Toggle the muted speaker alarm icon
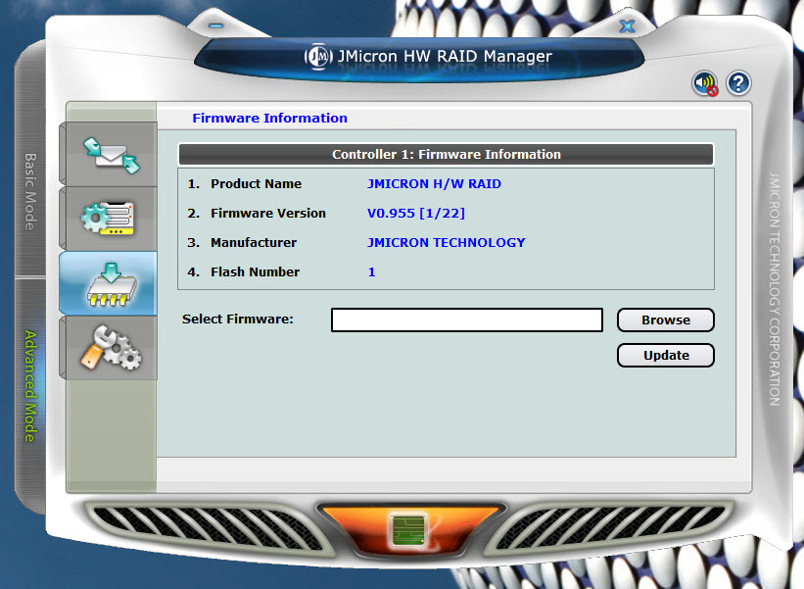The height and width of the screenshot is (589, 804). 705,83
